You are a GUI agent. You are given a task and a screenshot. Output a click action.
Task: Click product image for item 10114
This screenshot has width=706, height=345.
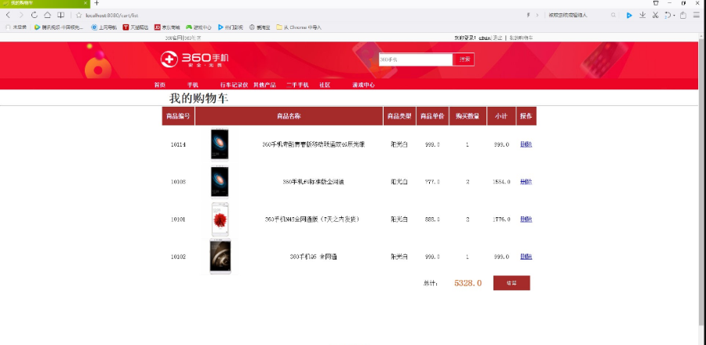[220, 144]
